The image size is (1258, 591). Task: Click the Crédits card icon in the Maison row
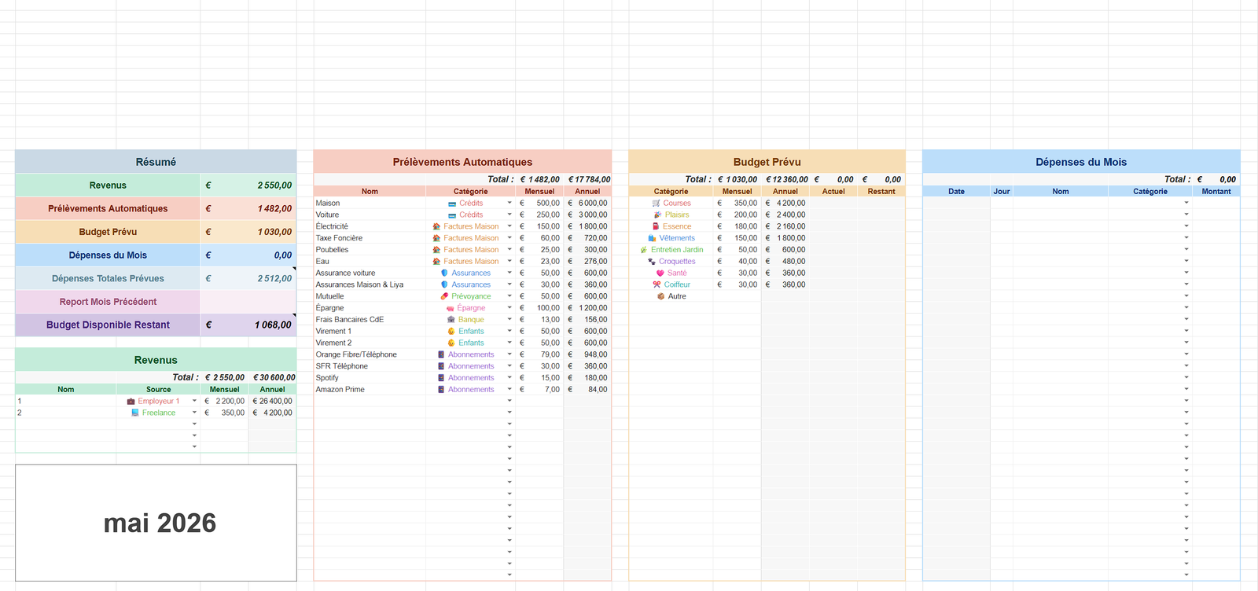(452, 203)
